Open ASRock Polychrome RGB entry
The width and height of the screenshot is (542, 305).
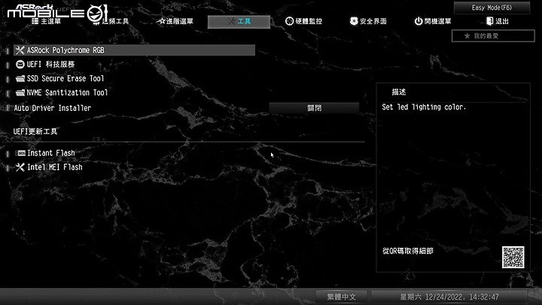[x=134, y=50]
